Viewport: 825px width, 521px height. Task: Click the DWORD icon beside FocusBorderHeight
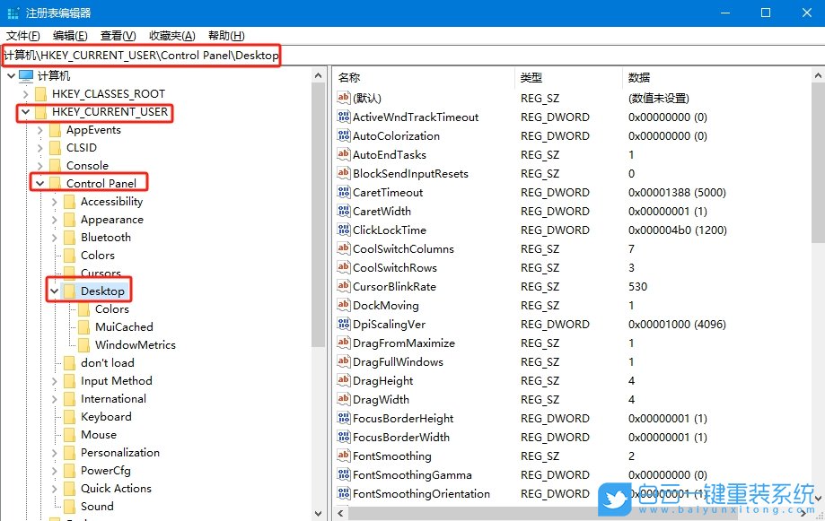point(344,418)
